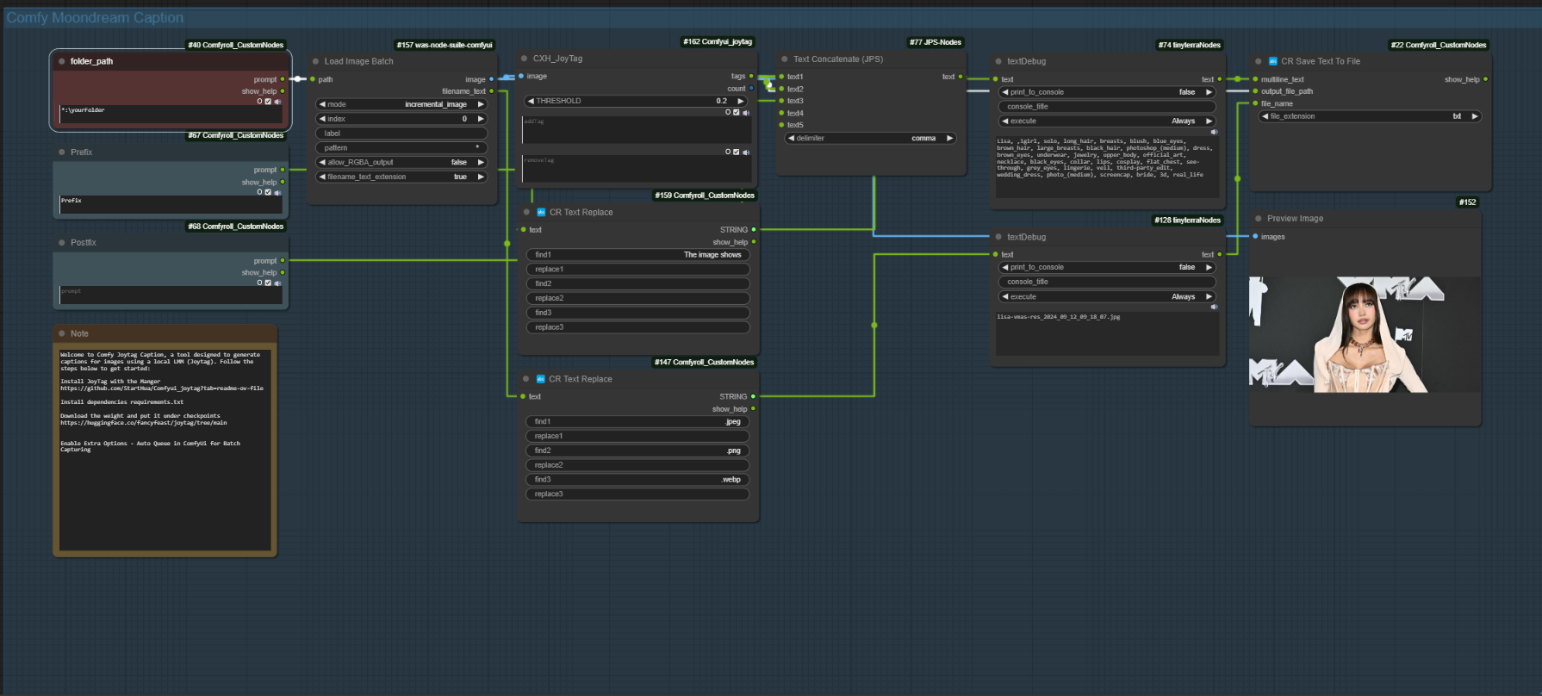The image size is (1542, 696).
Task: Toggle the checkbox in the folder_path node
Action: pos(268,102)
